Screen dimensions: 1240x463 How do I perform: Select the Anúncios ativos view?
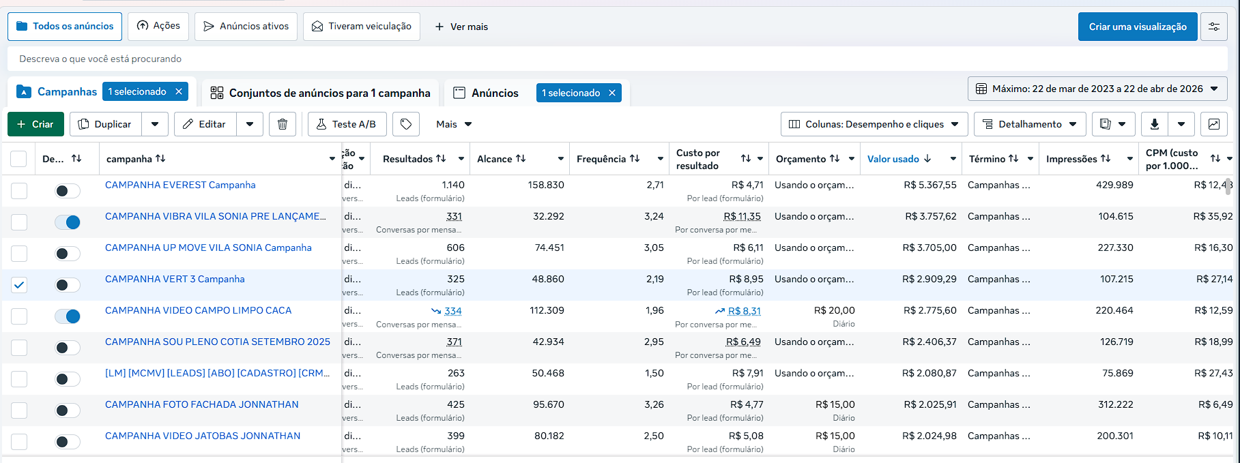(x=246, y=26)
